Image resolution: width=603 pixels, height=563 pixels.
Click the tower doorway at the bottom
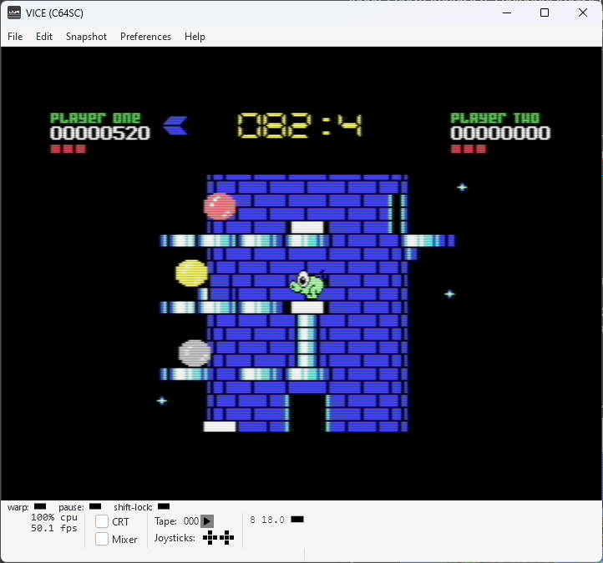tap(307, 413)
